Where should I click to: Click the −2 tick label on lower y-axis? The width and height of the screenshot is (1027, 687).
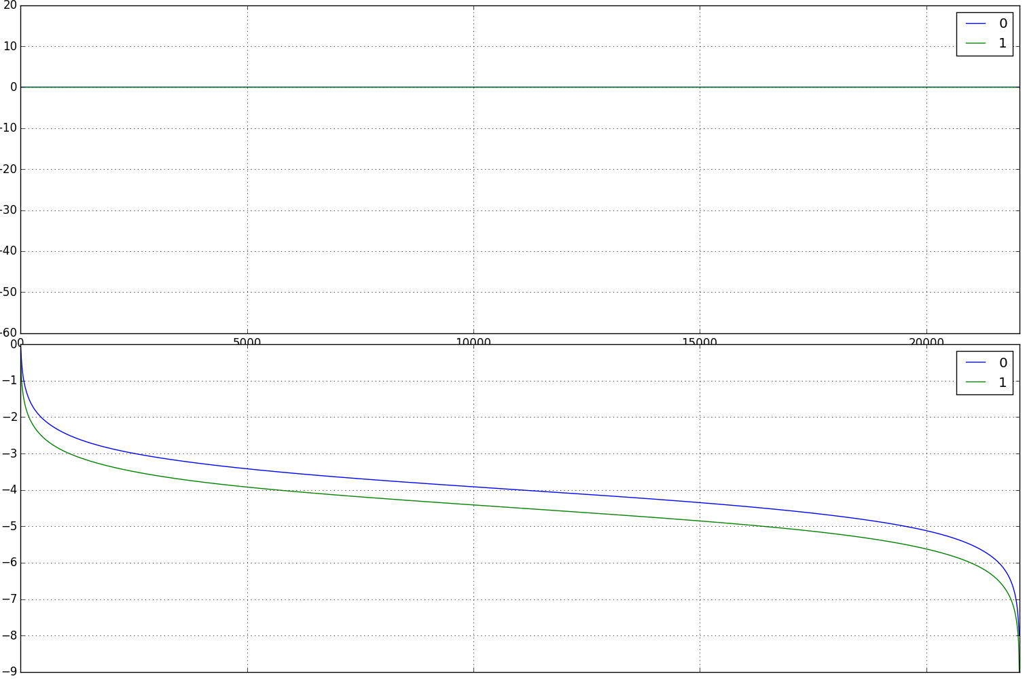[x=9, y=417]
